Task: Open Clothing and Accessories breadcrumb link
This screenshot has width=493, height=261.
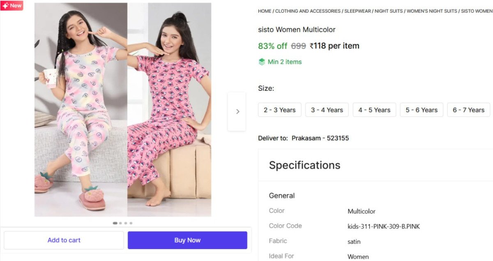Action: click(308, 11)
